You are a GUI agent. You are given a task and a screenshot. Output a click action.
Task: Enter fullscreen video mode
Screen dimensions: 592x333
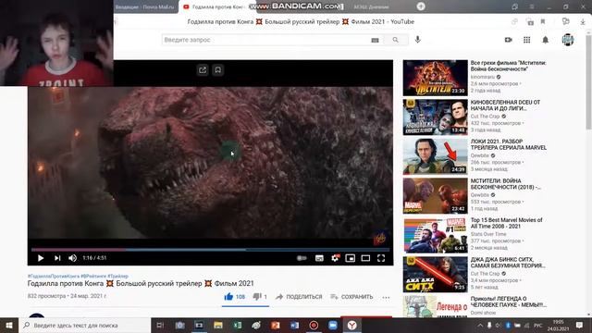[381, 258]
